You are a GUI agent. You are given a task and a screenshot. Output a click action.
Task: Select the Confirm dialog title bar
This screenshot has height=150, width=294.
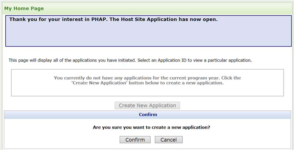[x=148, y=115]
